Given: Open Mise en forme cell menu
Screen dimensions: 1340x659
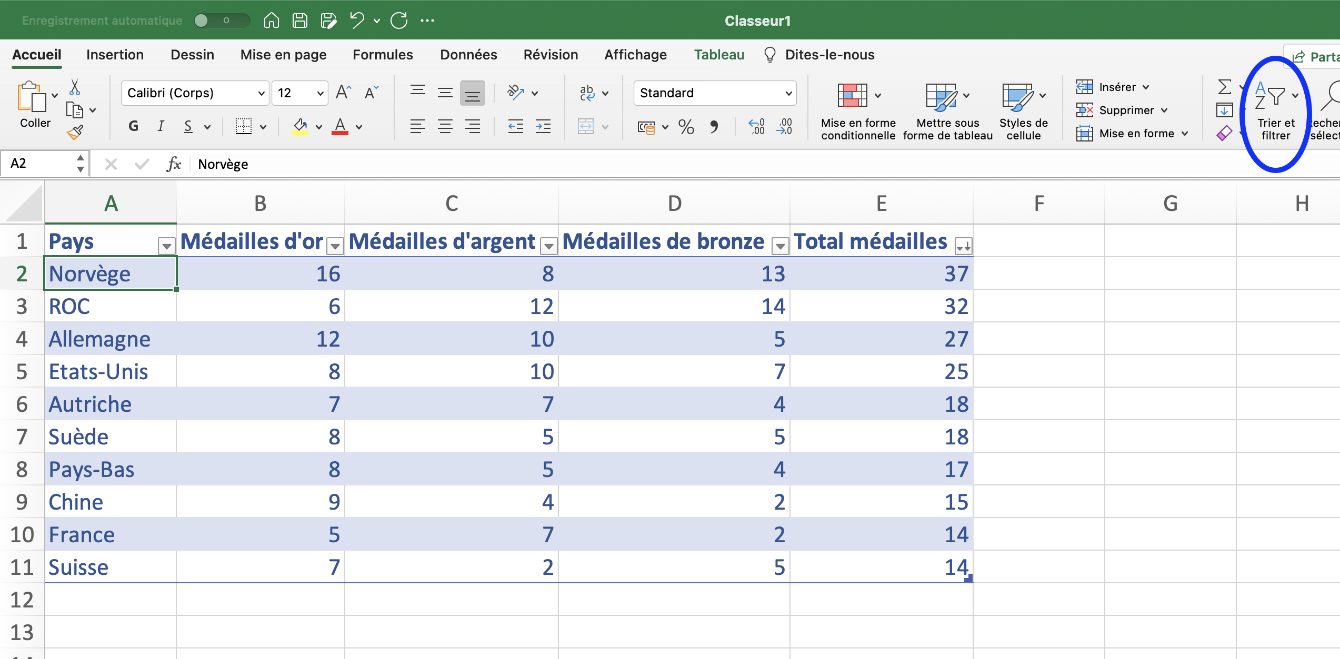Looking at the screenshot, I should [x=1131, y=133].
